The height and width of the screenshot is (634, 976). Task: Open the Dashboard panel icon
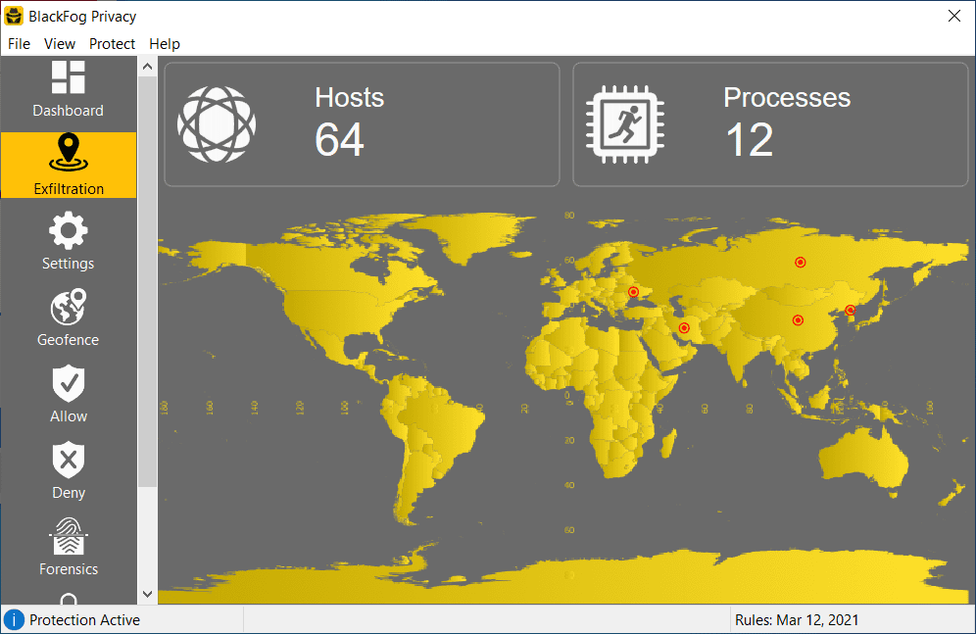68,77
